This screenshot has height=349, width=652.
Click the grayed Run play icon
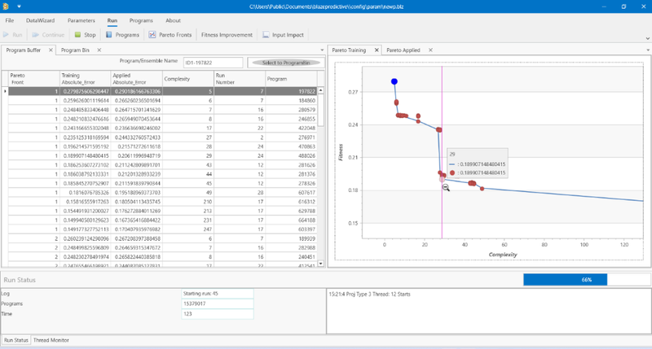(7, 35)
